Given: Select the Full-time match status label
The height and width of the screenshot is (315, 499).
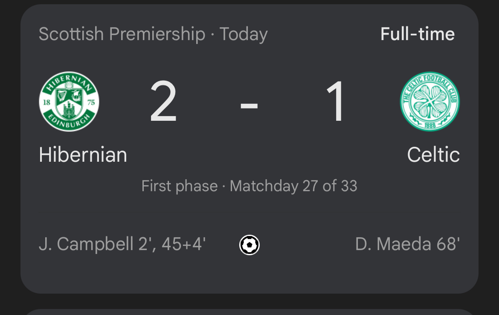Looking at the screenshot, I should [417, 34].
